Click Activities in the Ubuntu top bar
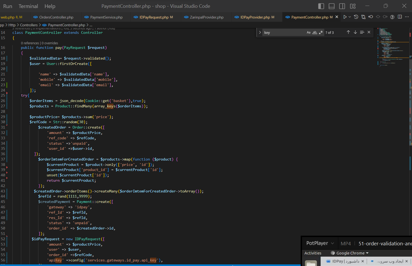This screenshot has width=412, height=266. [x=313, y=253]
